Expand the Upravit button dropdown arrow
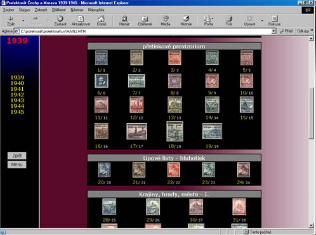This screenshot has height=235, width=316. (262, 21)
